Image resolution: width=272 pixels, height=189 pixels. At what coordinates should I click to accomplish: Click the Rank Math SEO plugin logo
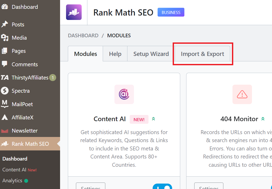coord(74,12)
